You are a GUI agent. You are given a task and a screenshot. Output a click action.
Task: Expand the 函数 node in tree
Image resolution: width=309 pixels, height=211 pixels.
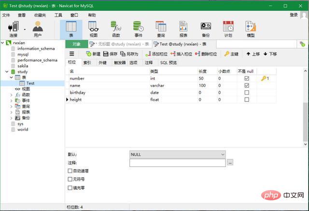click(x=12, y=95)
